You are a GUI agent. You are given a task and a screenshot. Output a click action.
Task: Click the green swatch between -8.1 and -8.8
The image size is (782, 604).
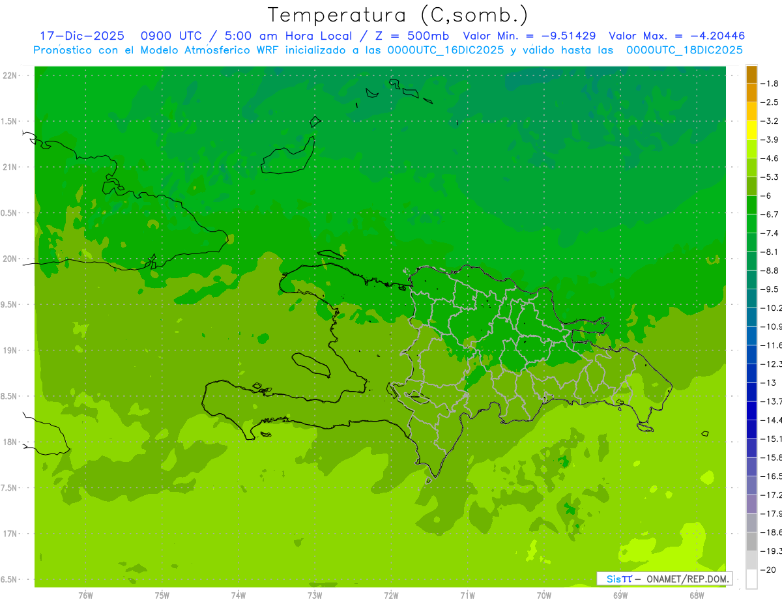point(751,261)
